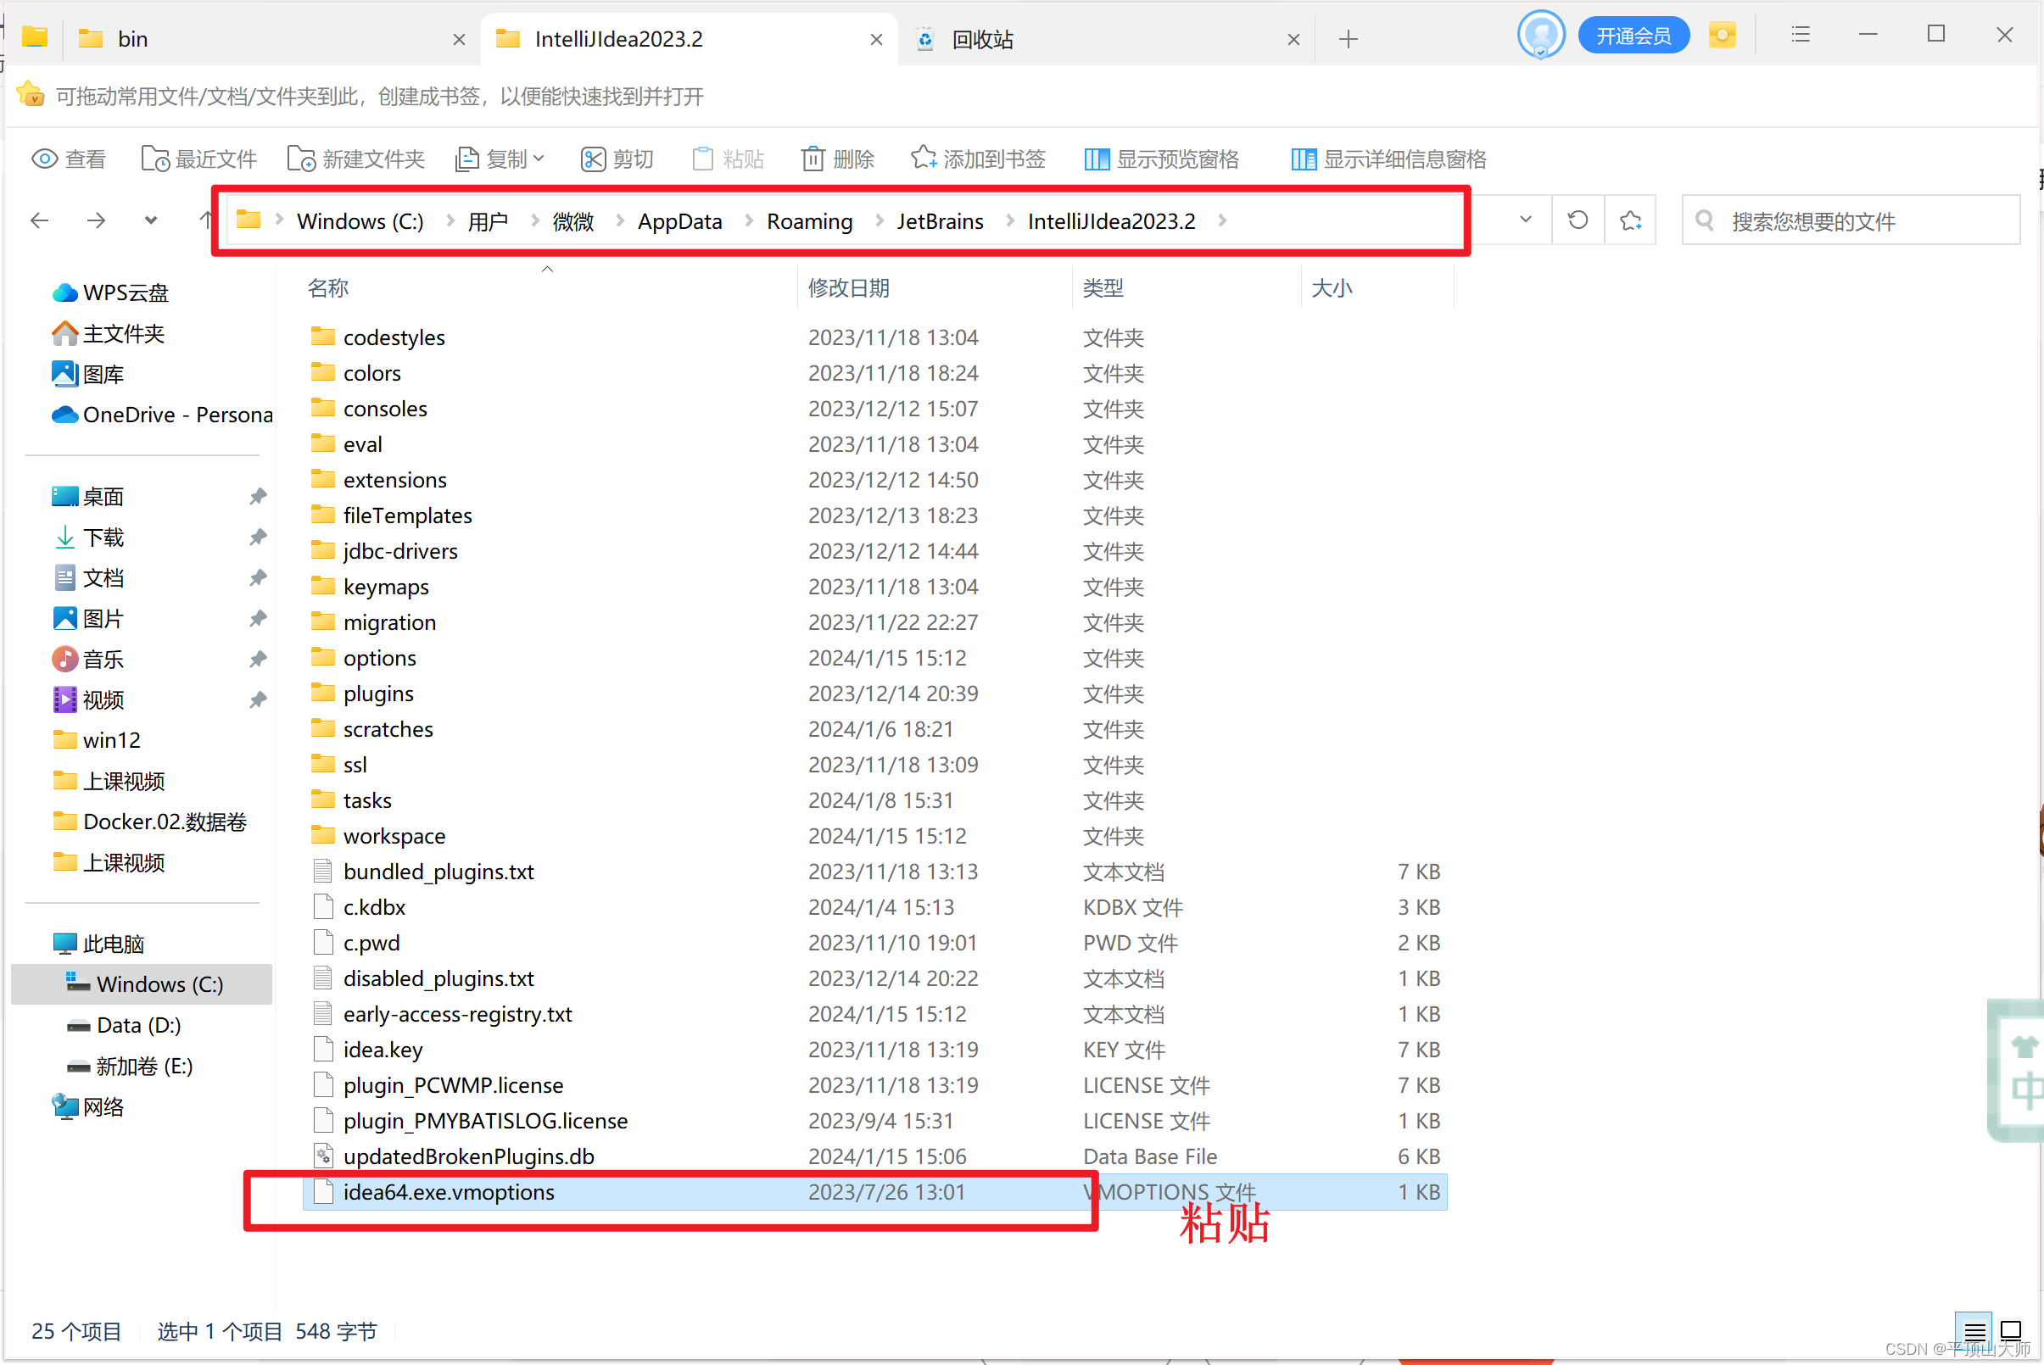Viewport: 2044px width, 1365px height.
Task: Click the 开通会员 button
Action: (x=1633, y=36)
